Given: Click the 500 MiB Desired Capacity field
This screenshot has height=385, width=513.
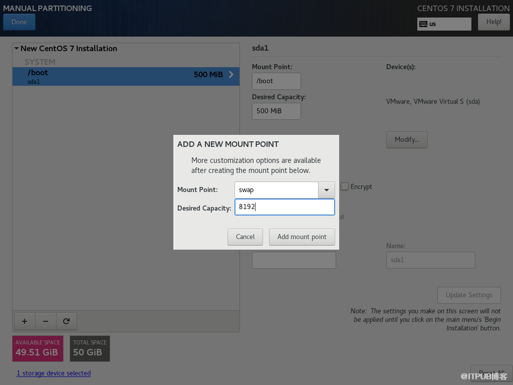Looking at the screenshot, I should [276, 111].
